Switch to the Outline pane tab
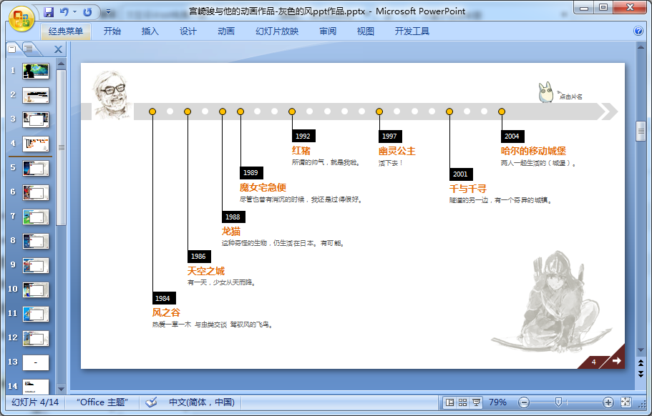652x416 pixels. point(29,49)
